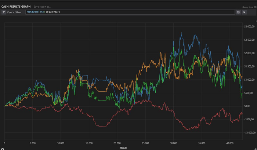The width and height of the screenshot is (257, 150).
Task: Click the -$500,00 axis label
Action: coord(249,120)
